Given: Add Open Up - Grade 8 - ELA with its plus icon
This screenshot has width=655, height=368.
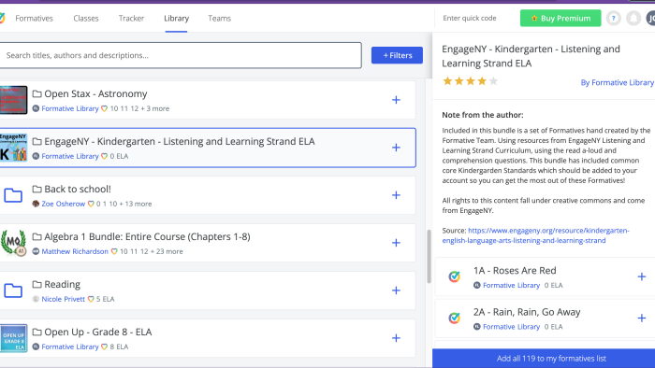Looking at the screenshot, I should click(396, 338).
